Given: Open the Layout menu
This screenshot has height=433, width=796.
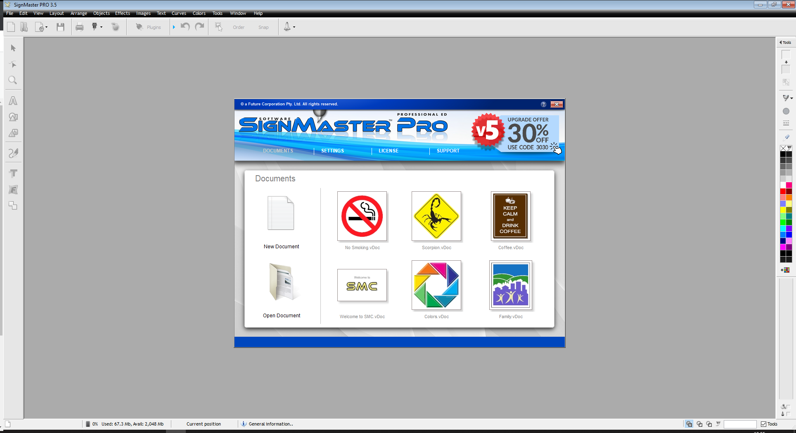Looking at the screenshot, I should pyautogui.click(x=57, y=13).
